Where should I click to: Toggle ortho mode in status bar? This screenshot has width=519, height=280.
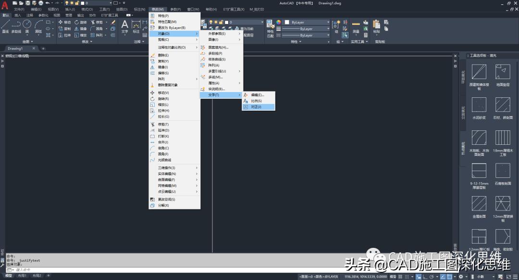425,276
